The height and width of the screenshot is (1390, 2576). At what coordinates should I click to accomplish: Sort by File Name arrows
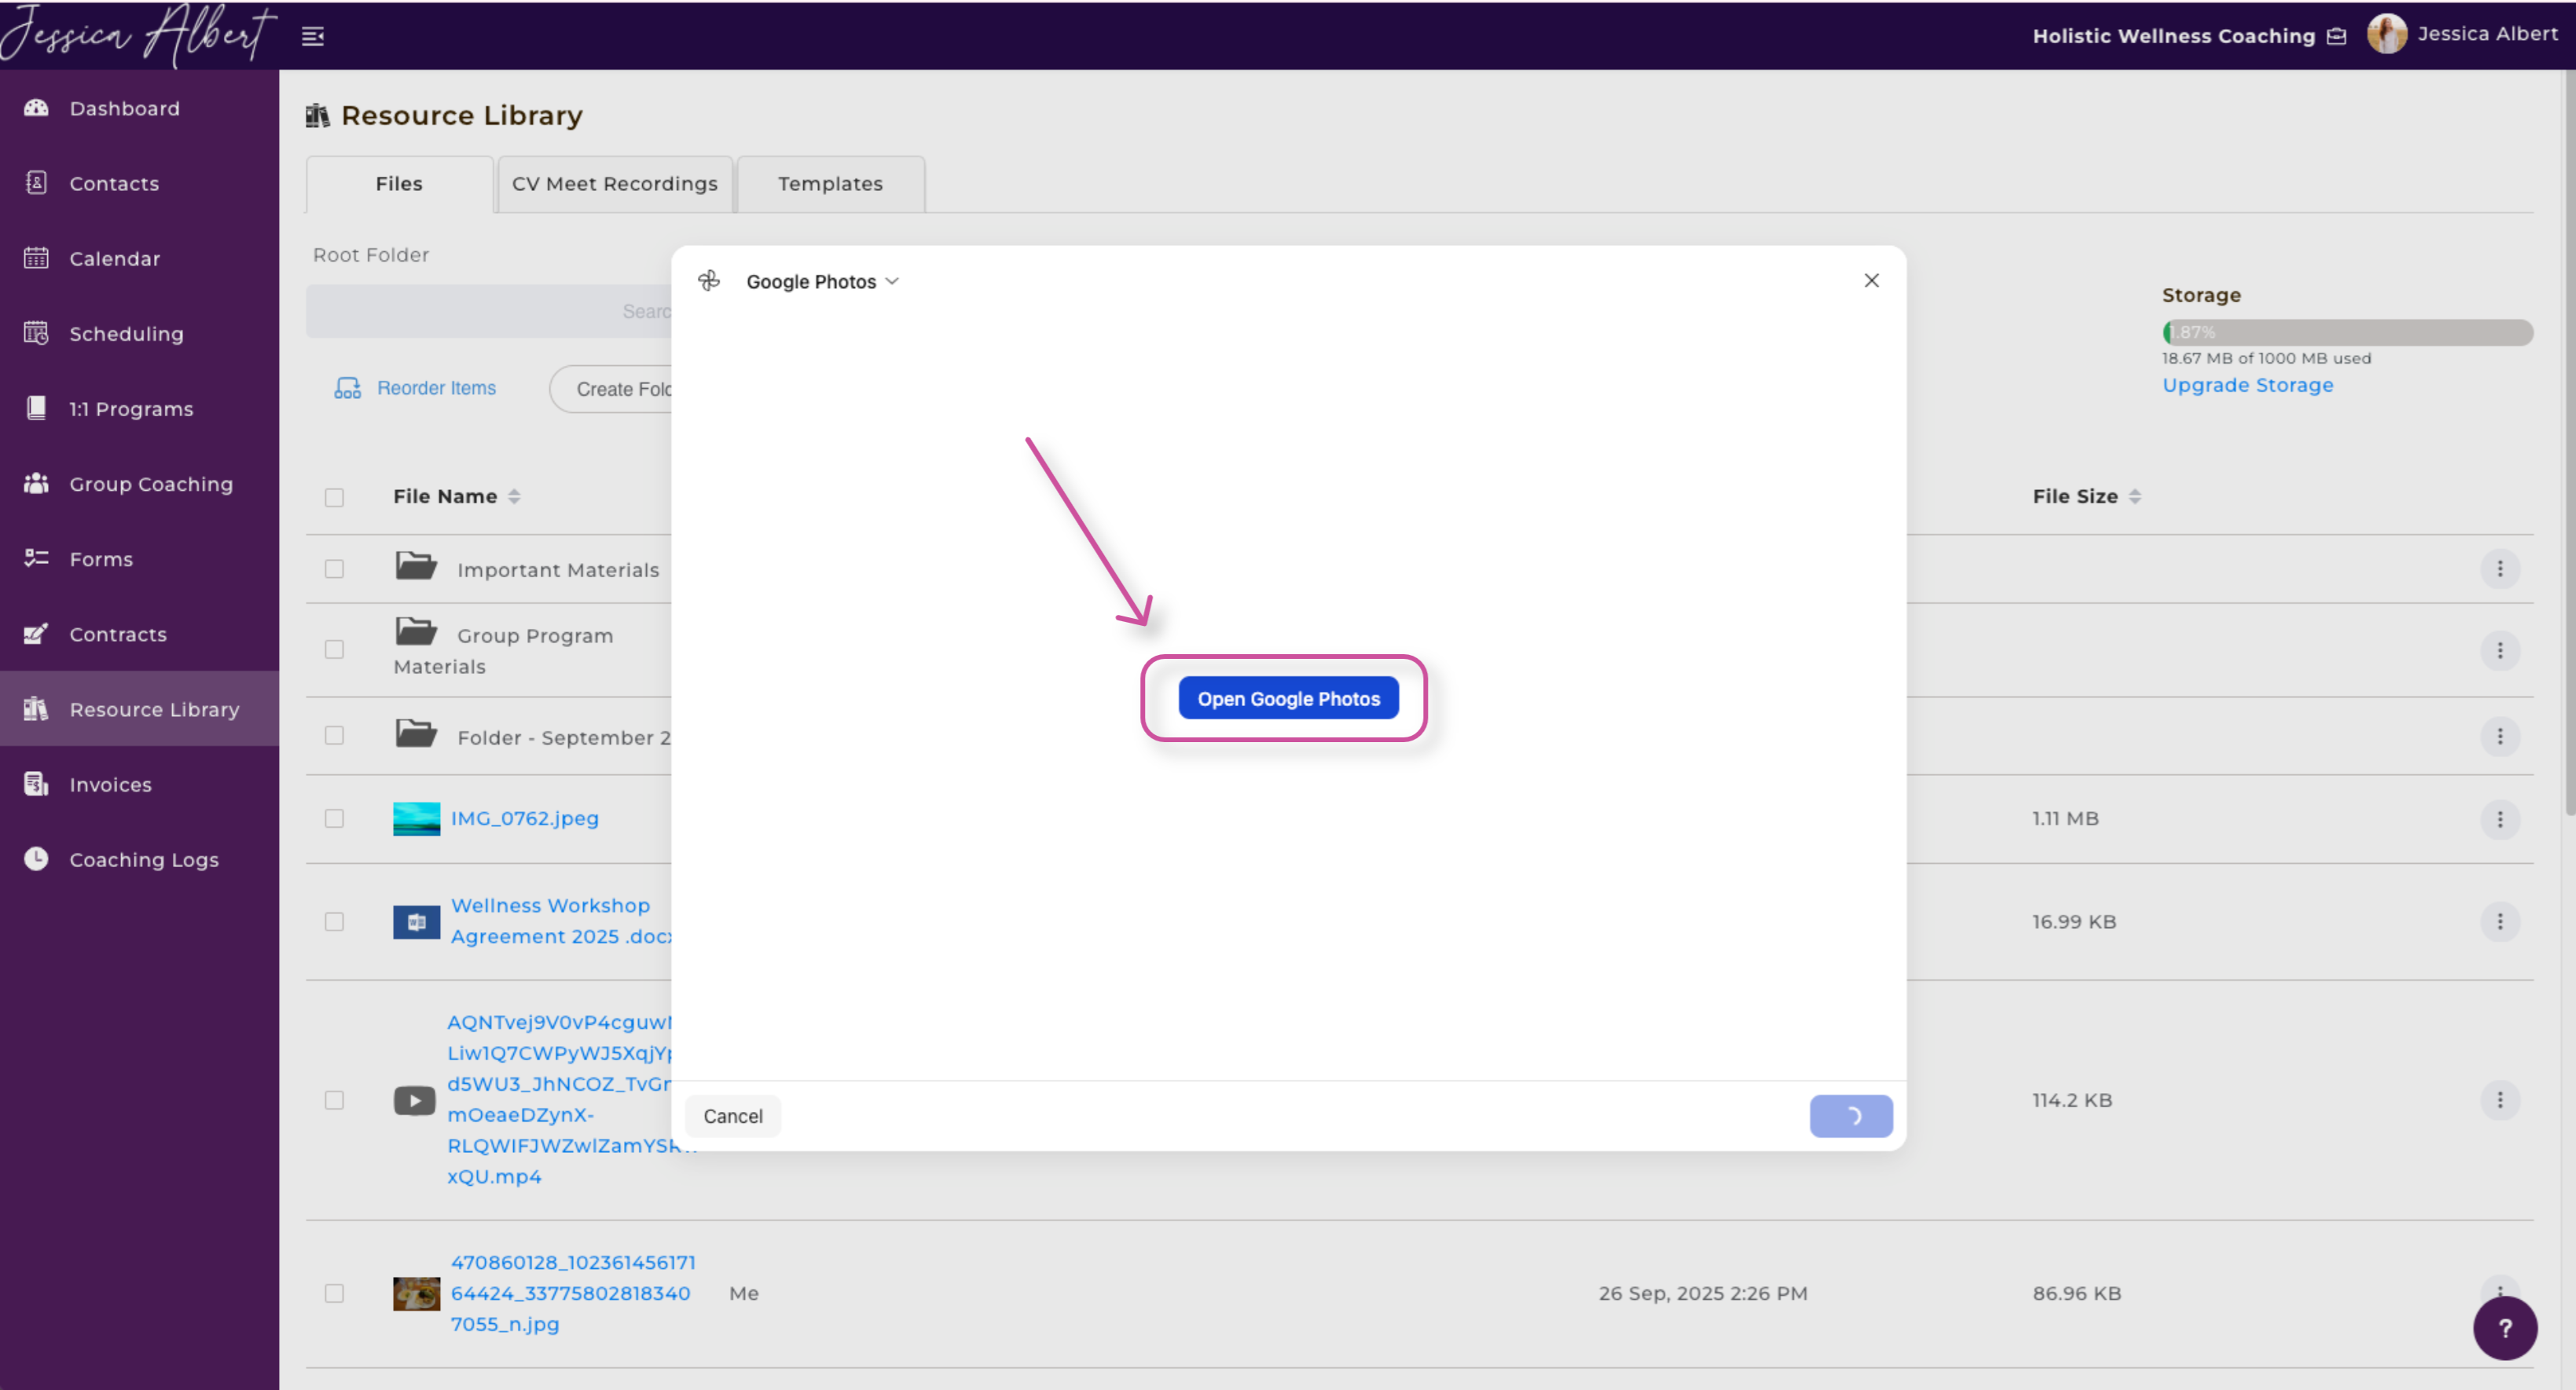[514, 496]
